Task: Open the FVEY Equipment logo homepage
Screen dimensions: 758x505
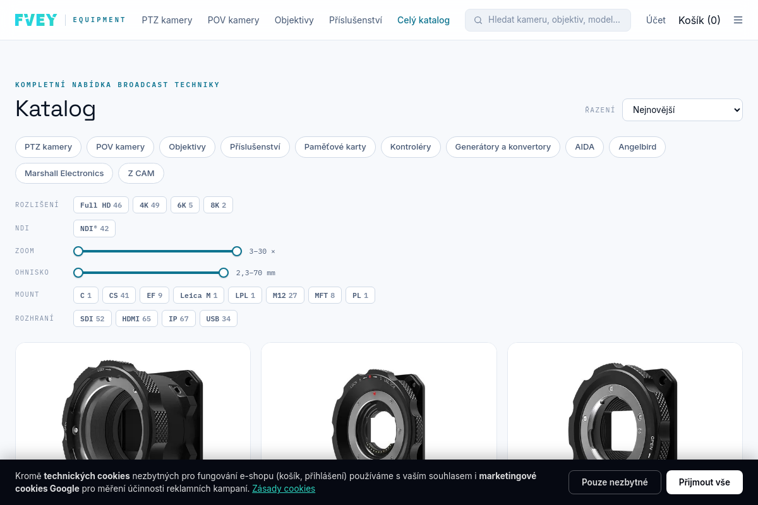Action: [70, 20]
